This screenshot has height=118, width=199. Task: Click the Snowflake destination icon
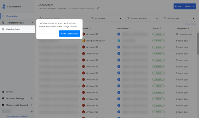119,41
